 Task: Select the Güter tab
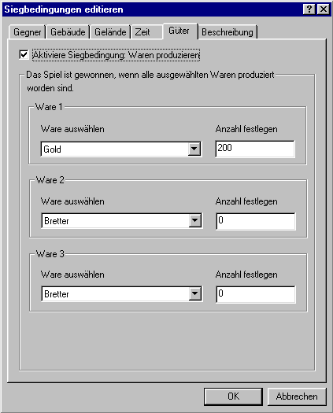(x=179, y=31)
